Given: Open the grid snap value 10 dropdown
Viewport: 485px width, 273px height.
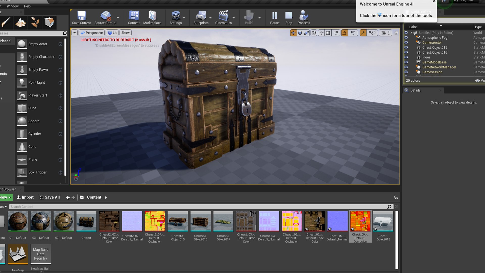Looking at the screenshot, I should 336,33.
